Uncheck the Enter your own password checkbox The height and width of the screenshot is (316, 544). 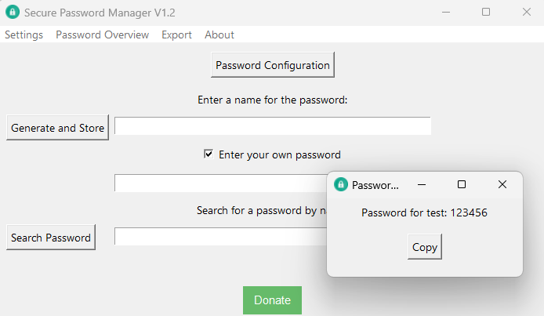tap(209, 154)
